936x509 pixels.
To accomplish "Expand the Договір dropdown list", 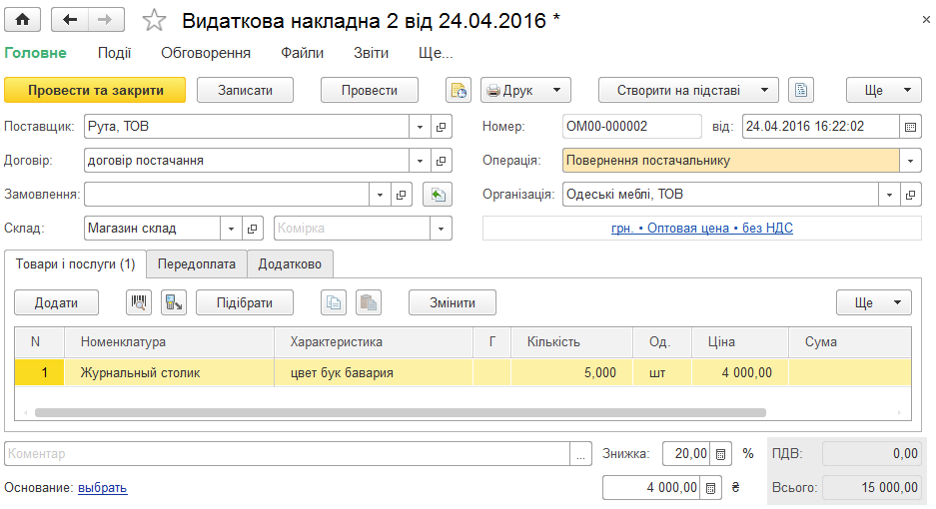I will click(x=420, y=161).
